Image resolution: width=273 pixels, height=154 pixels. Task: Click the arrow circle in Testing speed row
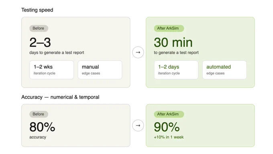(x=138, y=52)
